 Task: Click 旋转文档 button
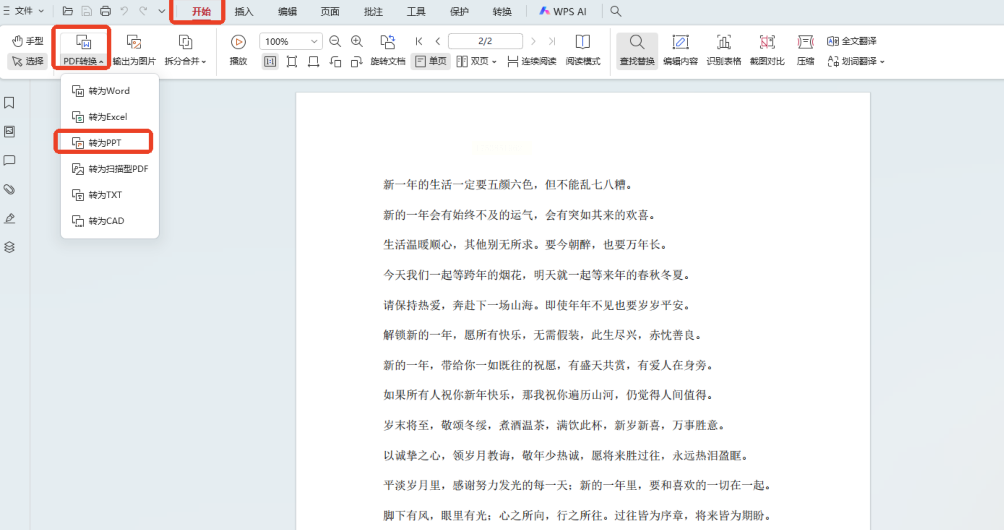click(387, 50)
